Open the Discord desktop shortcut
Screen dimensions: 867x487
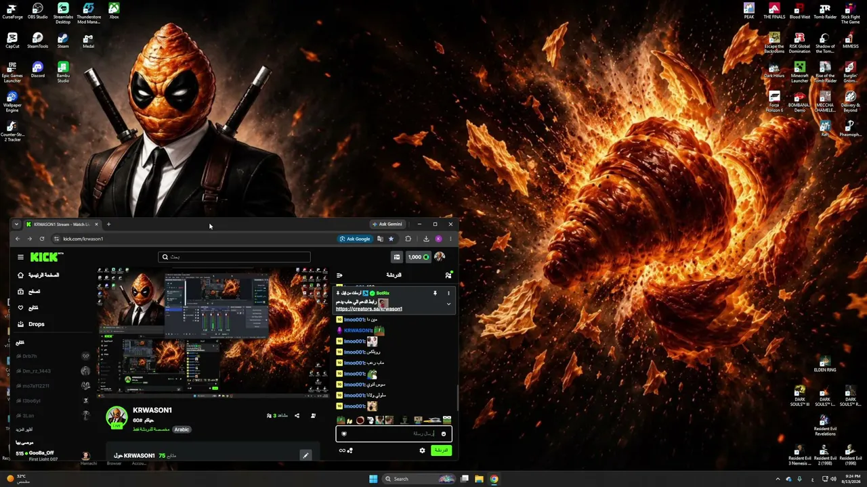(x=37, y=70)
